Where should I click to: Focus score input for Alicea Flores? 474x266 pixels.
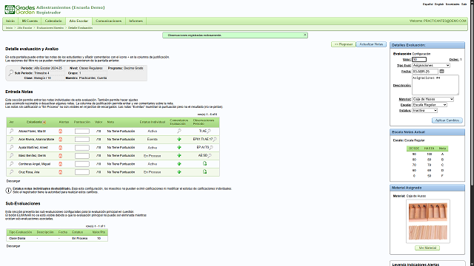pos(82,132)
